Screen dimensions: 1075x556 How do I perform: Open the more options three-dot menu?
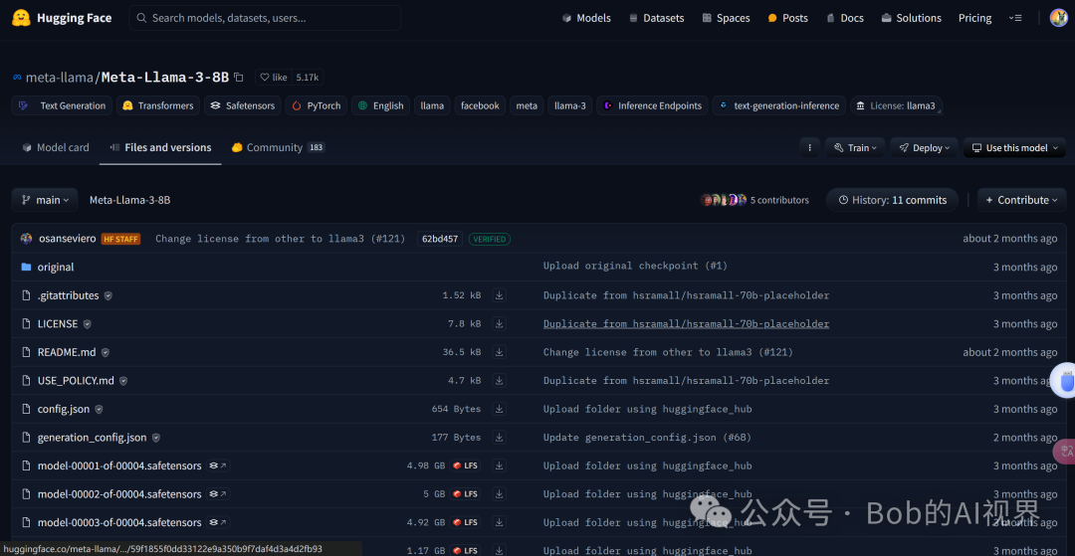[809, 148]
